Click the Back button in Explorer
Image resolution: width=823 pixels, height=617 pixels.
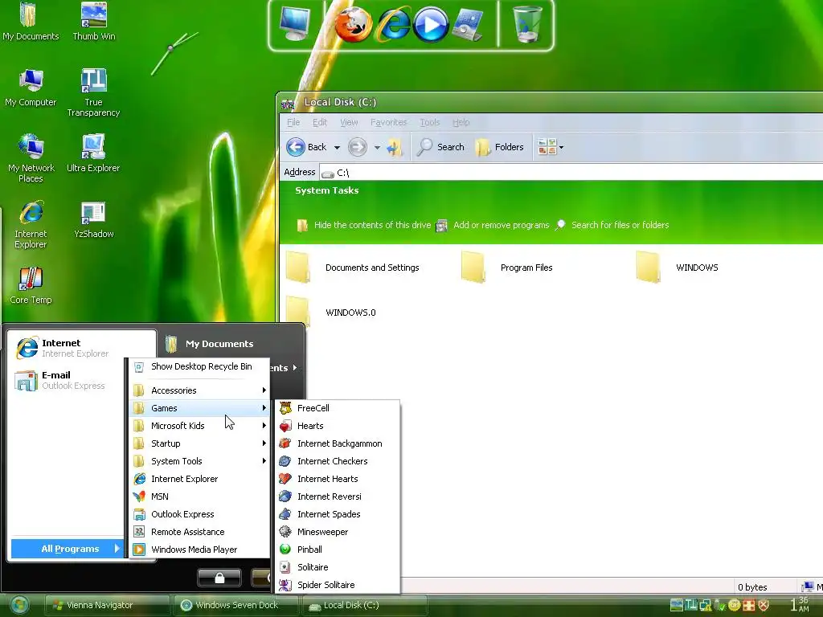point(306,147)
